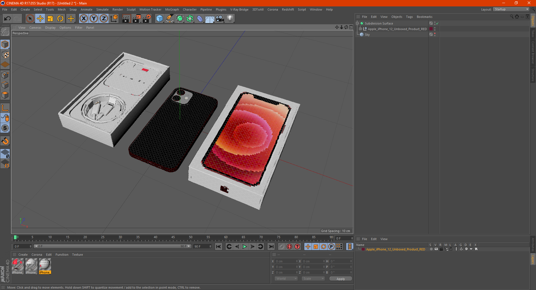
Task: Click red layer swatch of iPhone object
Action: click(x=431, y=29)
